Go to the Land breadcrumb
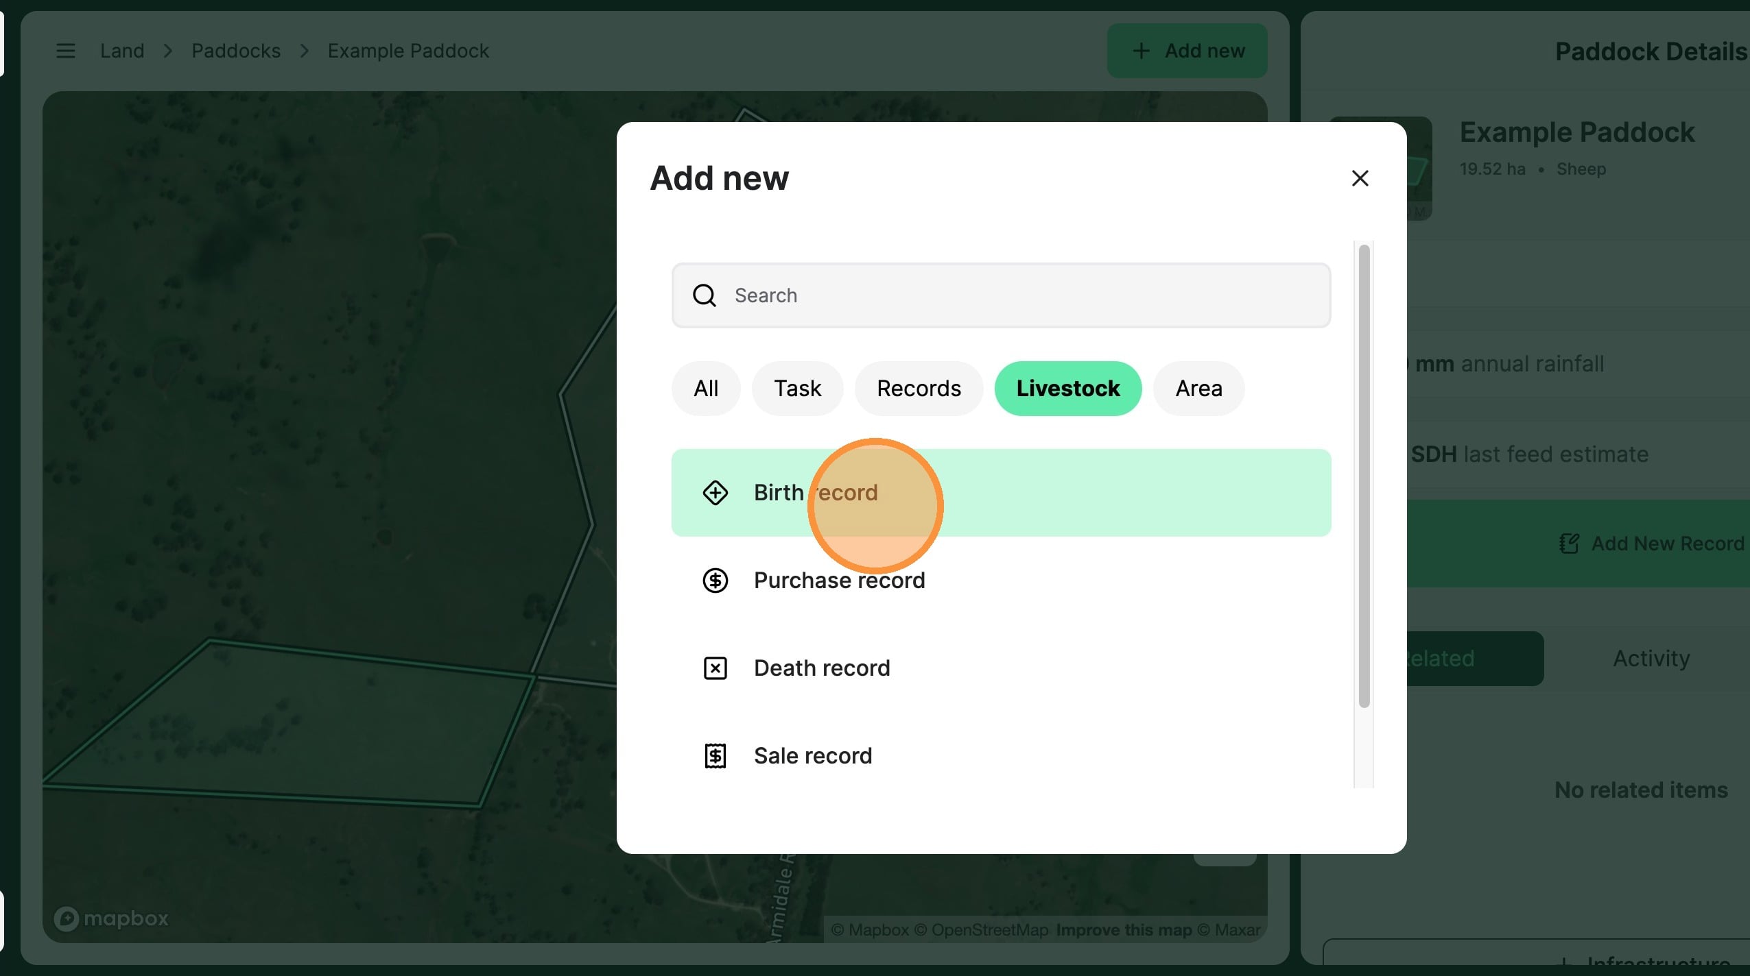Screen dimensions: 1750x976 pyautogui.click(x=122, y=51)
